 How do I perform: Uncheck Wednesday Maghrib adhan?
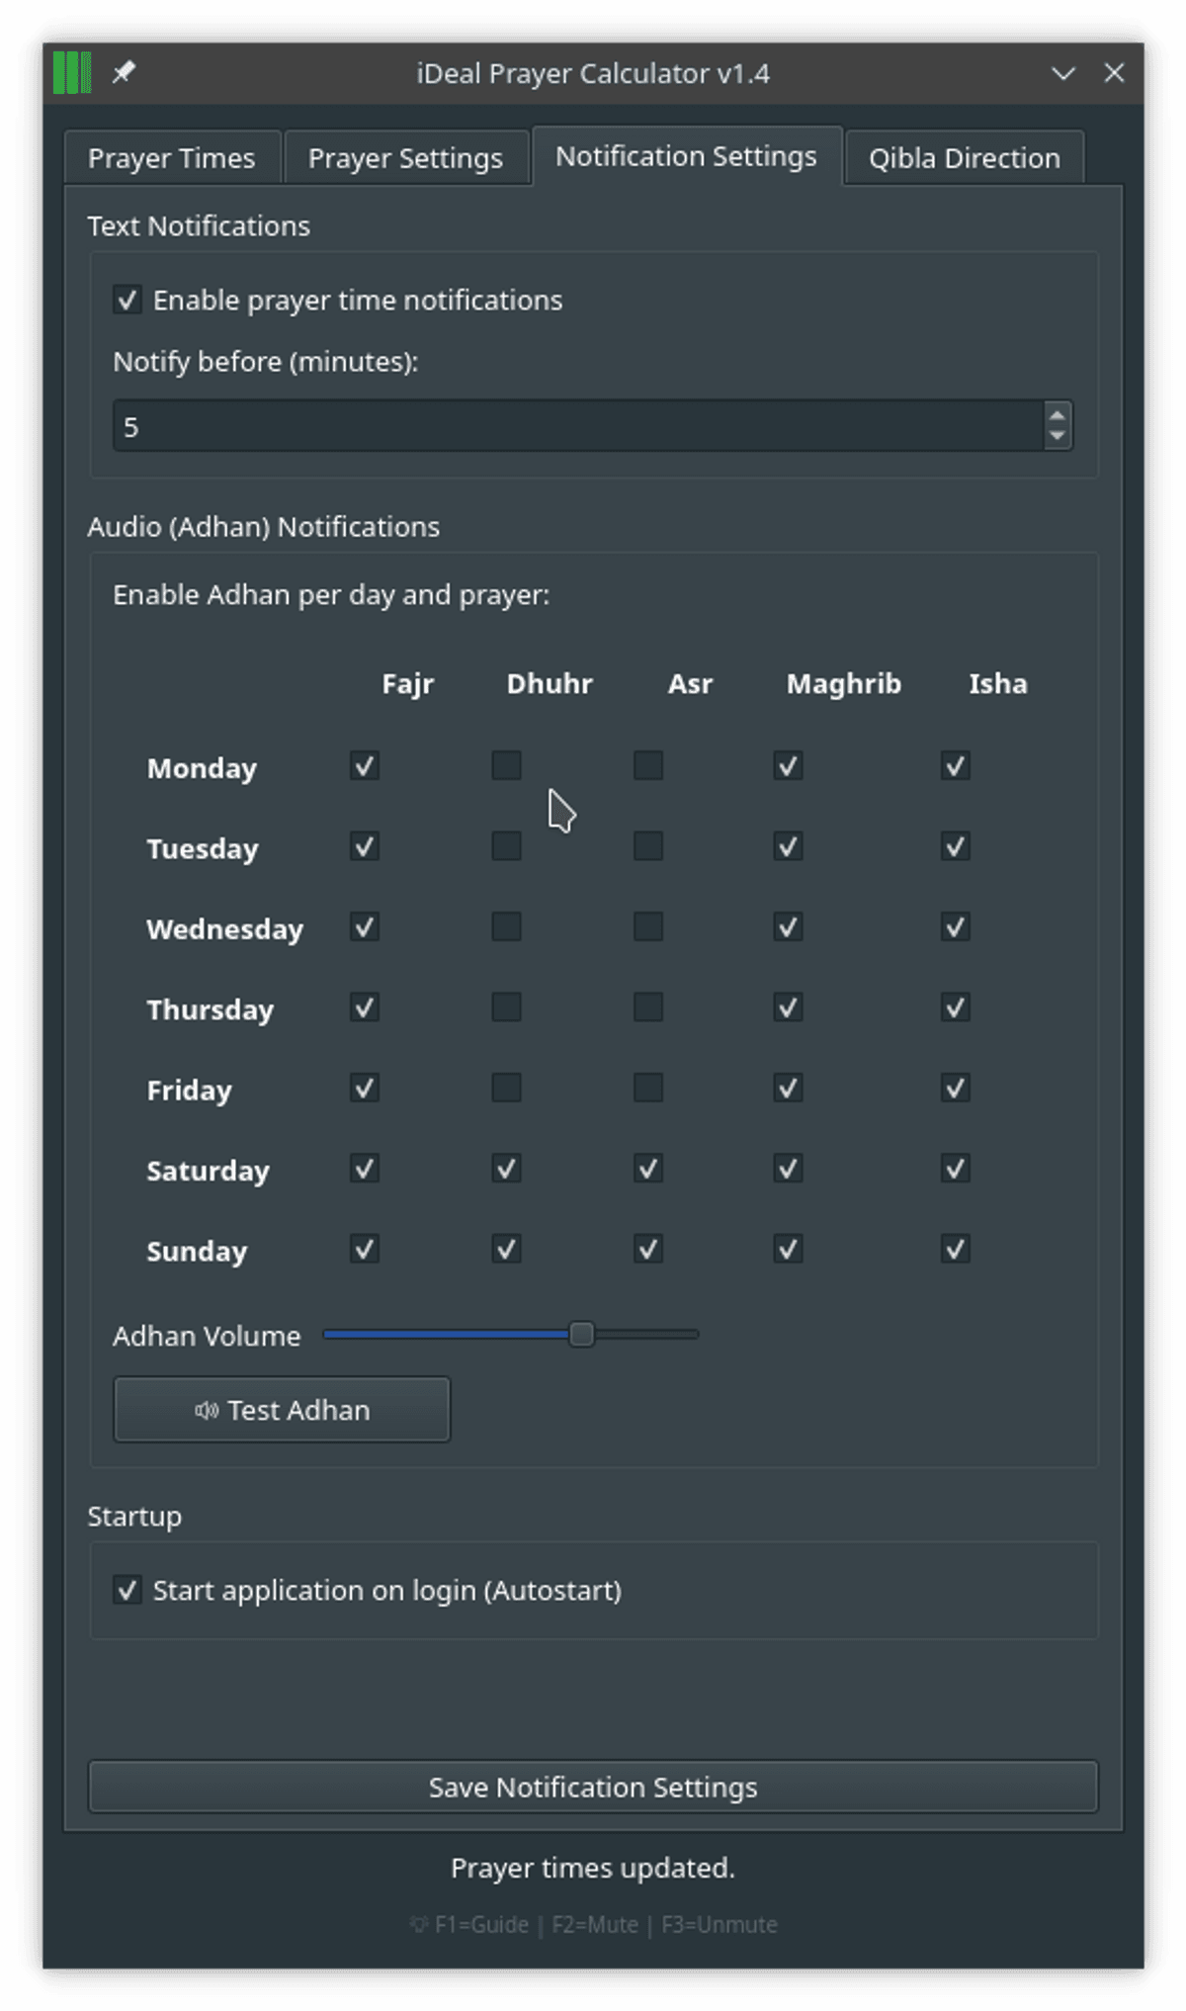pyautogui.click(x=788, y=927)
